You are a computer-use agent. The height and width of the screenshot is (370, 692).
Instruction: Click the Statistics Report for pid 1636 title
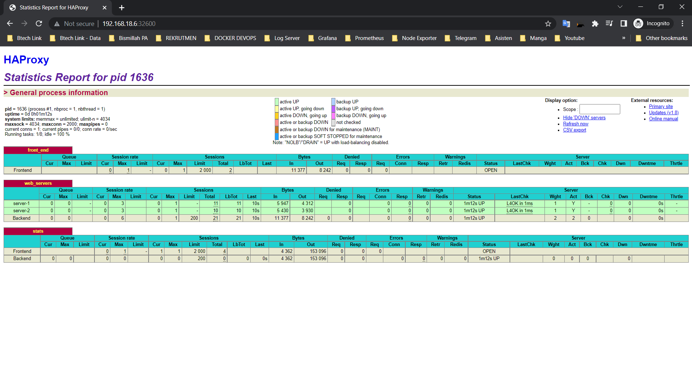coord(79,77)
